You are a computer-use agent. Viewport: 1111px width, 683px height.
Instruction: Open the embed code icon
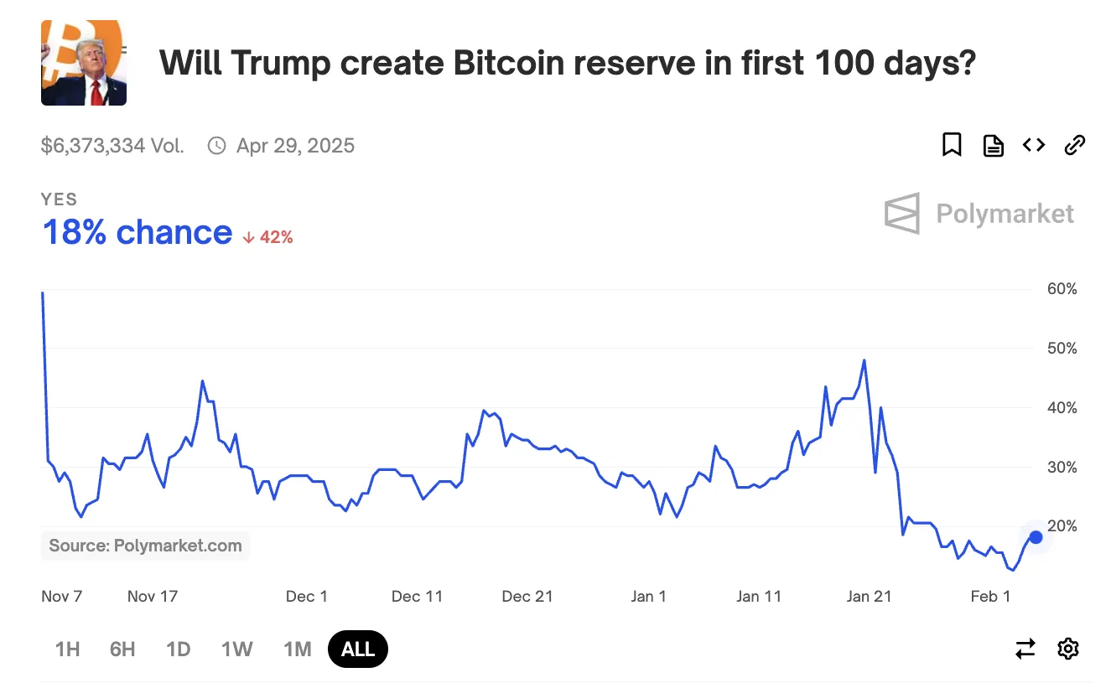click(x=1034, y=144)
